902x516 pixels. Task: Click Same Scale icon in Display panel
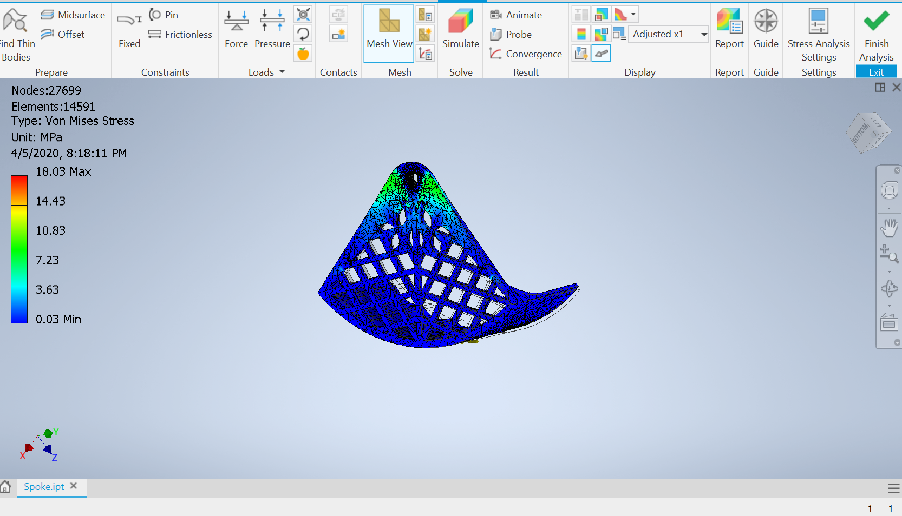(581, 15)
